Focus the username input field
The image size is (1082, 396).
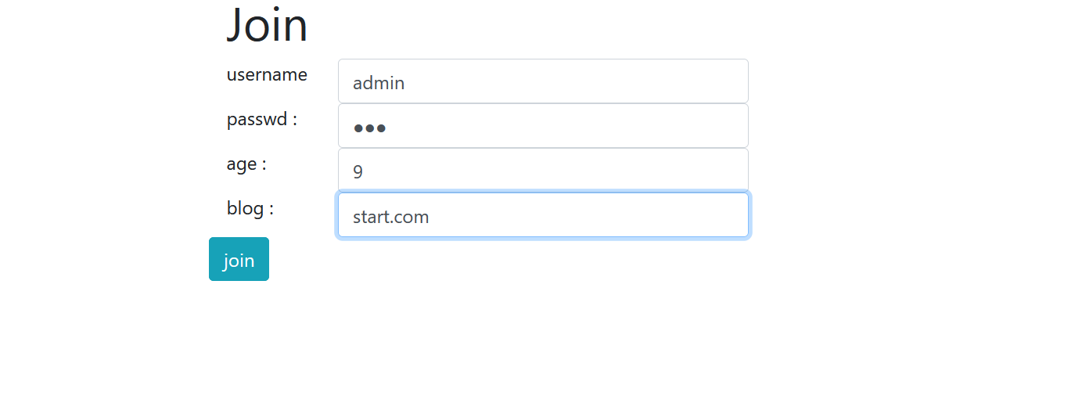[543, 81]
